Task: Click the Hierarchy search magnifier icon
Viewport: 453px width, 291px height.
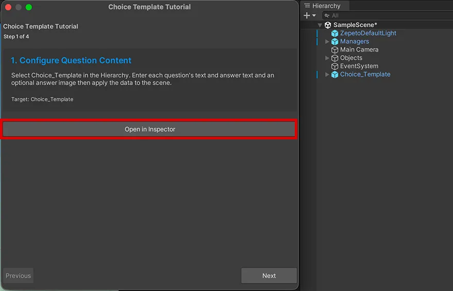Action: 327,15
